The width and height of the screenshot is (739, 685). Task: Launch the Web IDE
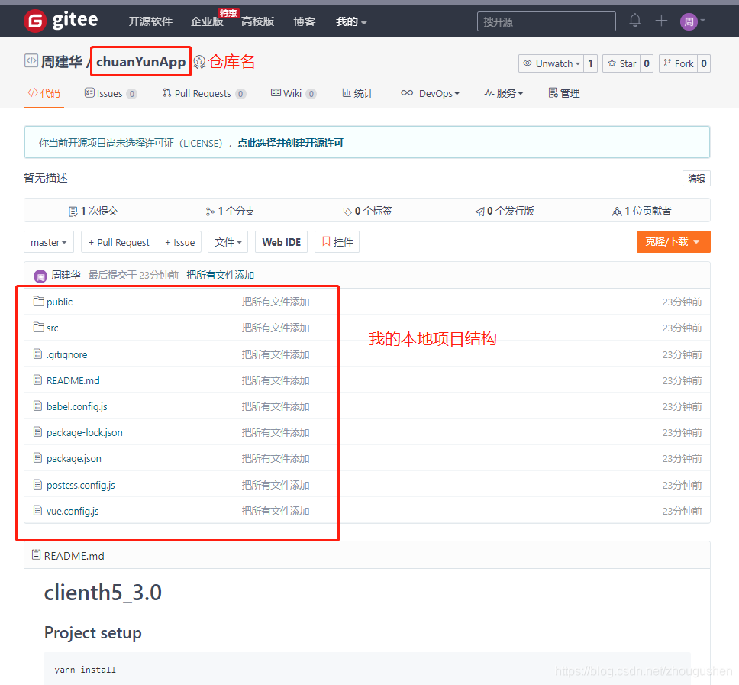point(282,242)
